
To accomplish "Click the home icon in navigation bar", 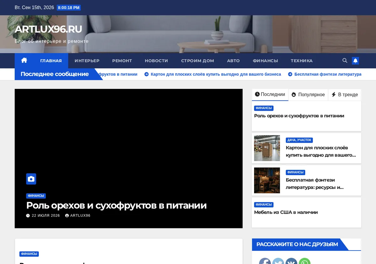I will click(x=24, y=60).
